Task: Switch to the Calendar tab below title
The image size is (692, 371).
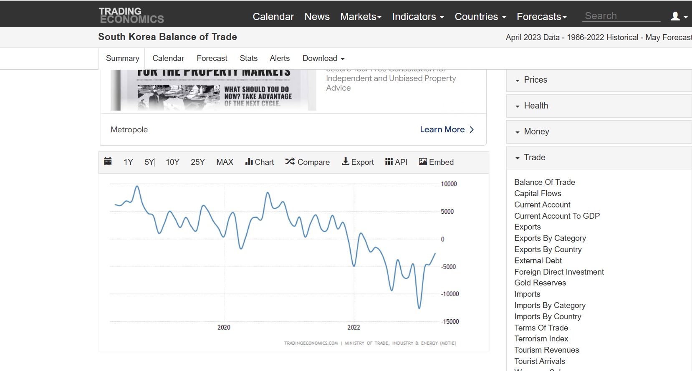Action: pos(168,58)
